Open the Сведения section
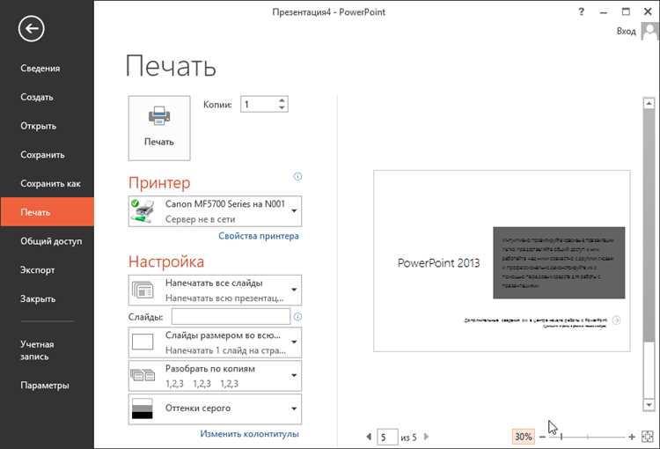Viewport: 660px width, 449px height. point(40,69)
